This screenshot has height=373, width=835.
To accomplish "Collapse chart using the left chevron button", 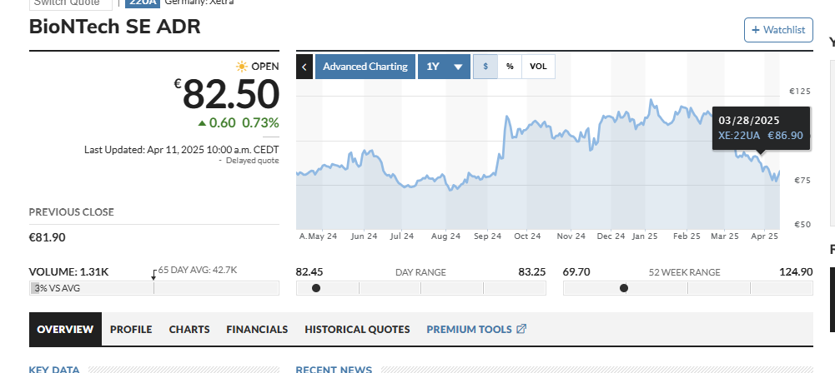I will tap(304, 67).
